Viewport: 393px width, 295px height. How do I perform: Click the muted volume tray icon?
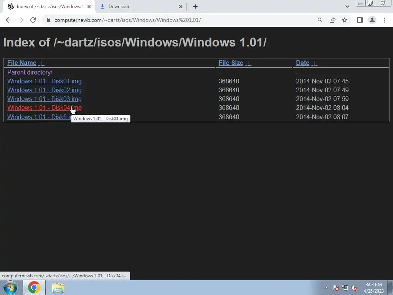click(x=354, y=288)
